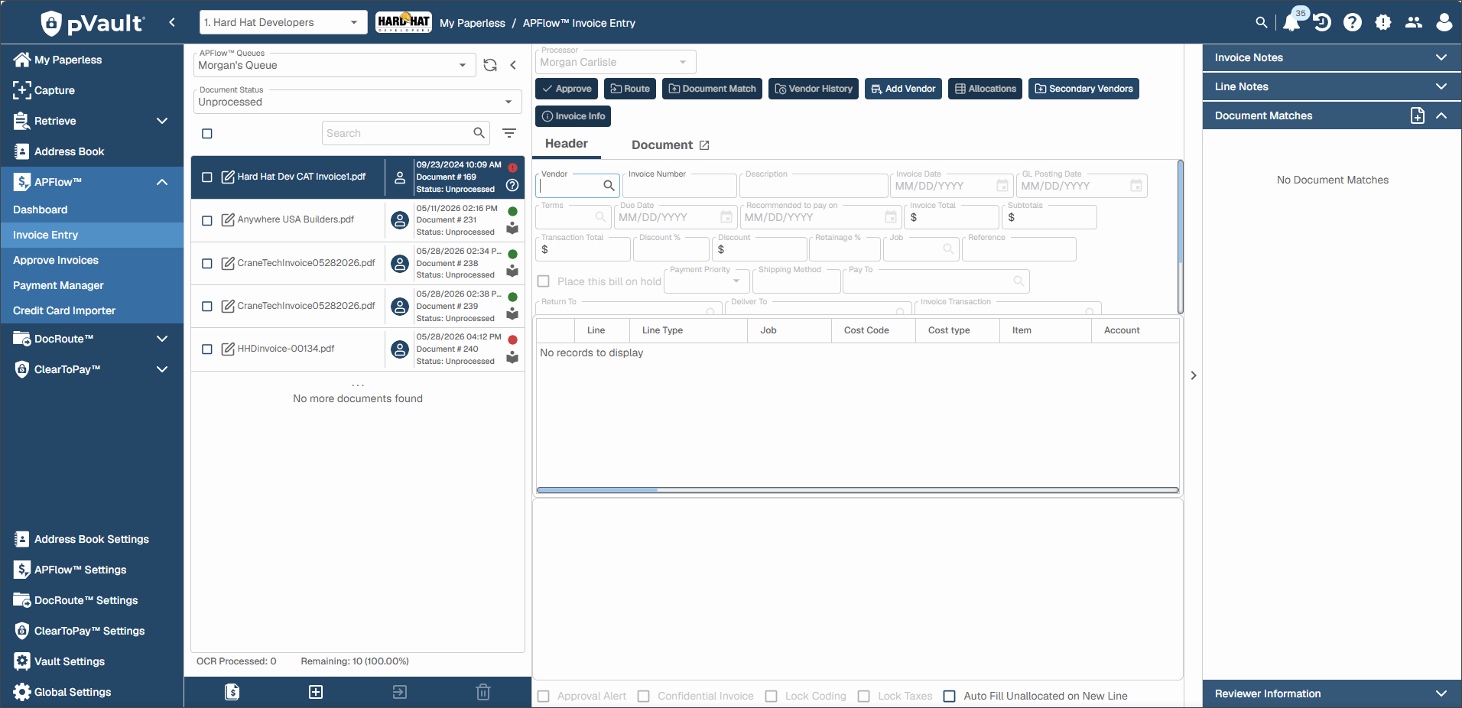The image size is (1462, 708).
Task: Open Approve Invoices page
Action: 92,260
